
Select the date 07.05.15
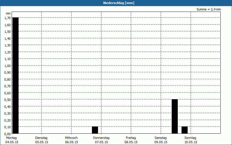[101, 142]
